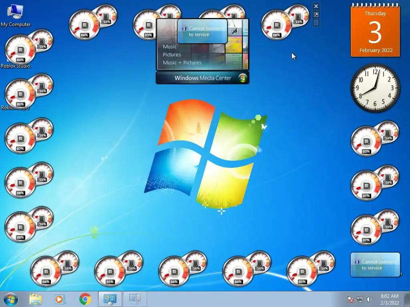Click the dotted grip handle of gadget controls
The width and height of the screenshot is (410, 307).
[x=316, y=23]
